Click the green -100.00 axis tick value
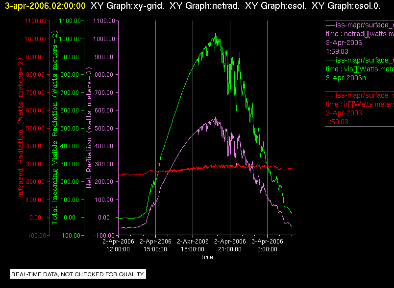The image size is (394, 288). click(70, 236)
